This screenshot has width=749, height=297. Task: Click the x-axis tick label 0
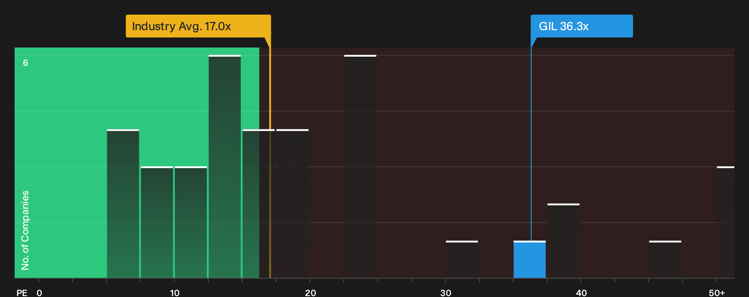tap(39, 292)
